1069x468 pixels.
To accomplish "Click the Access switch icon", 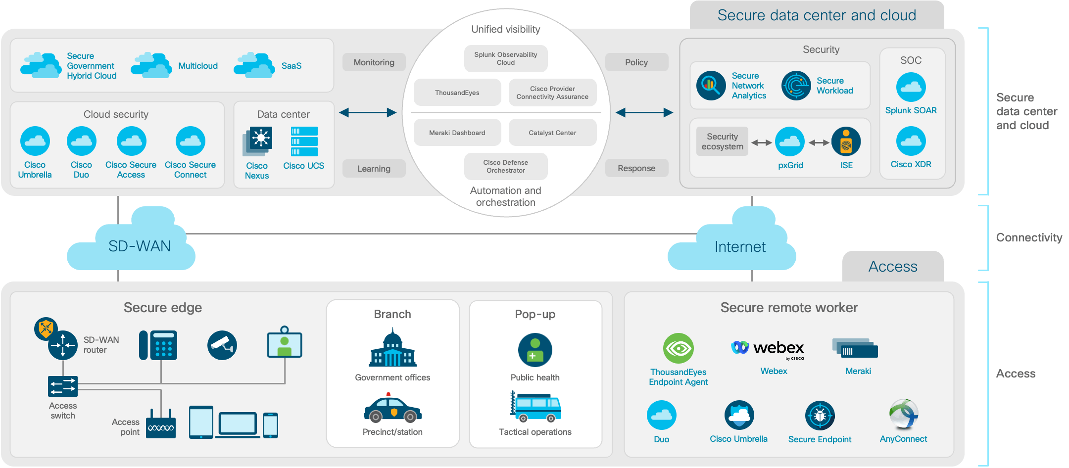I will tap(63, 386).
